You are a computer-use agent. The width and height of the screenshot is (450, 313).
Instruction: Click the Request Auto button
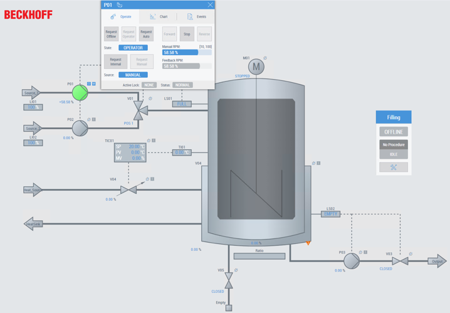[x=146, y=34]
